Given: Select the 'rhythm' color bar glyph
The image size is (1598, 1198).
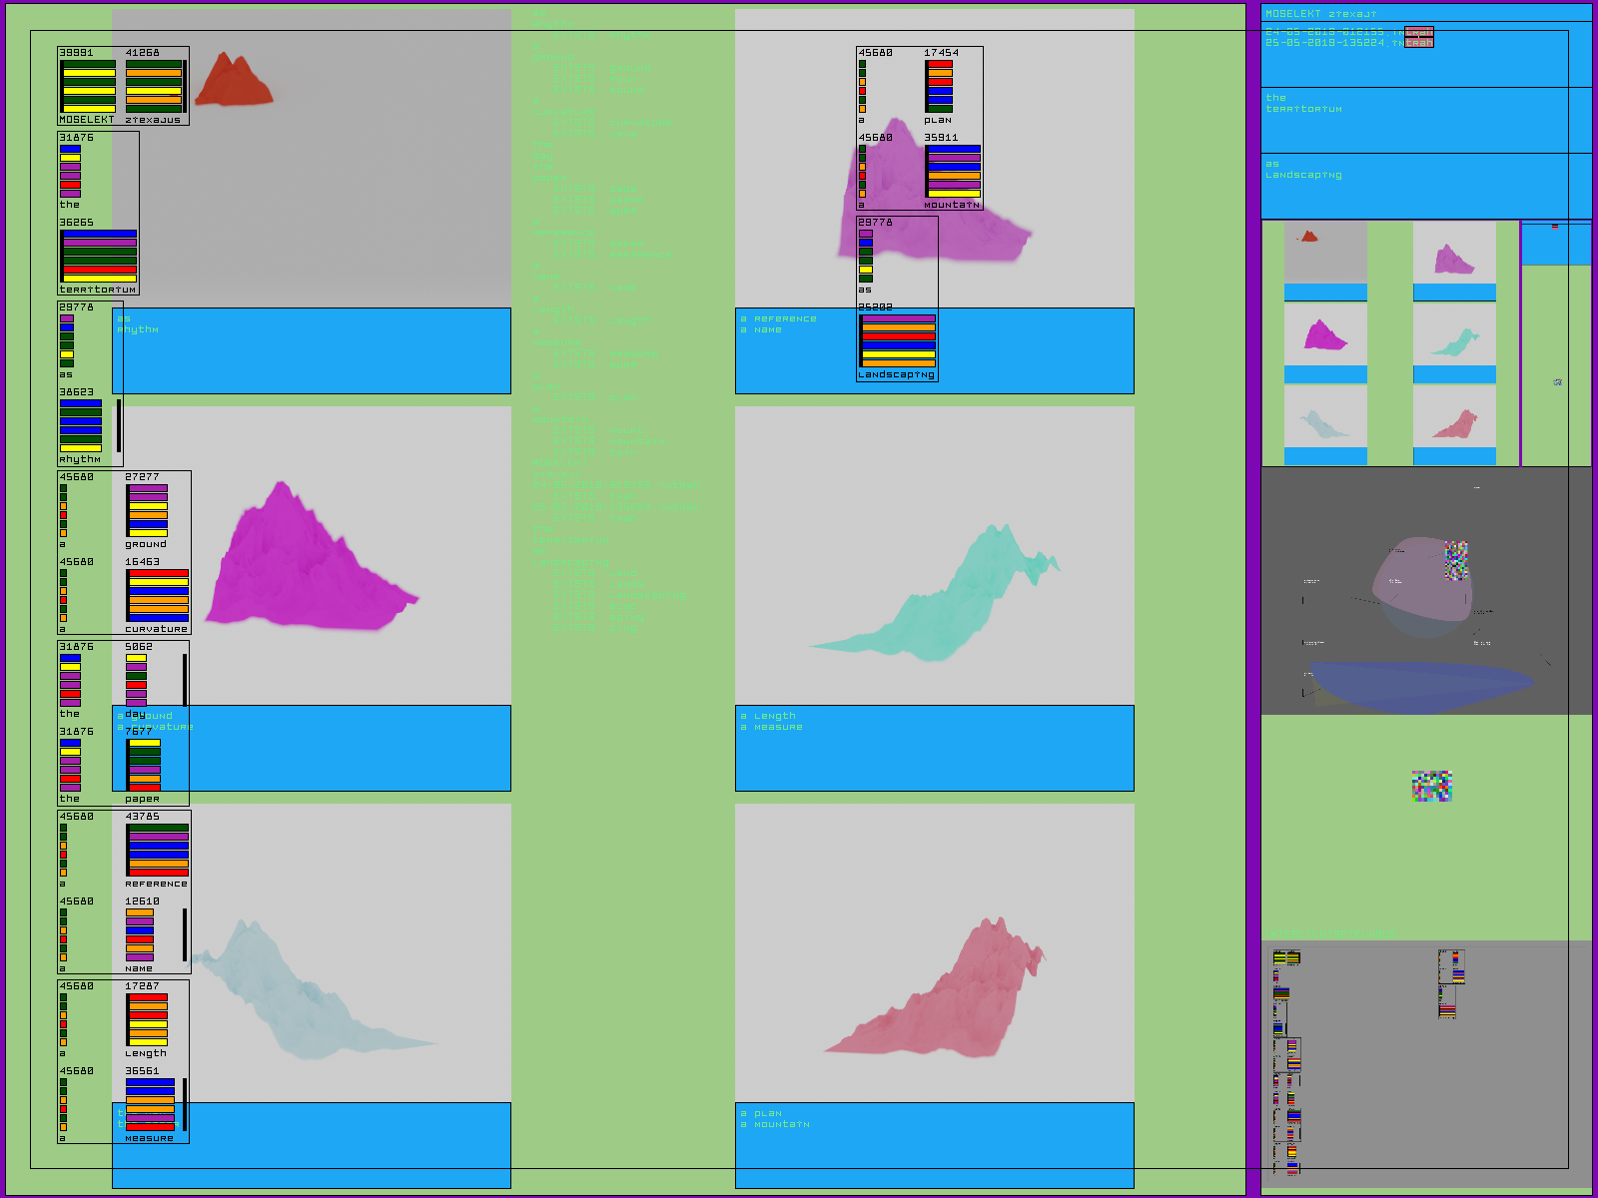Looking at the screenshot, I should (81, 426).
